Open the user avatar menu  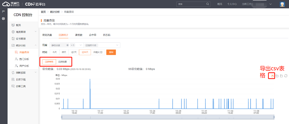(282, 4)
